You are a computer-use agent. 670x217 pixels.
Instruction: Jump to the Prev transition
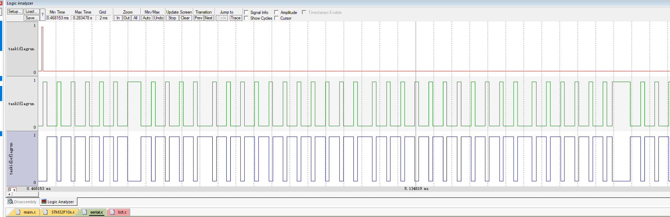point(198,18)
